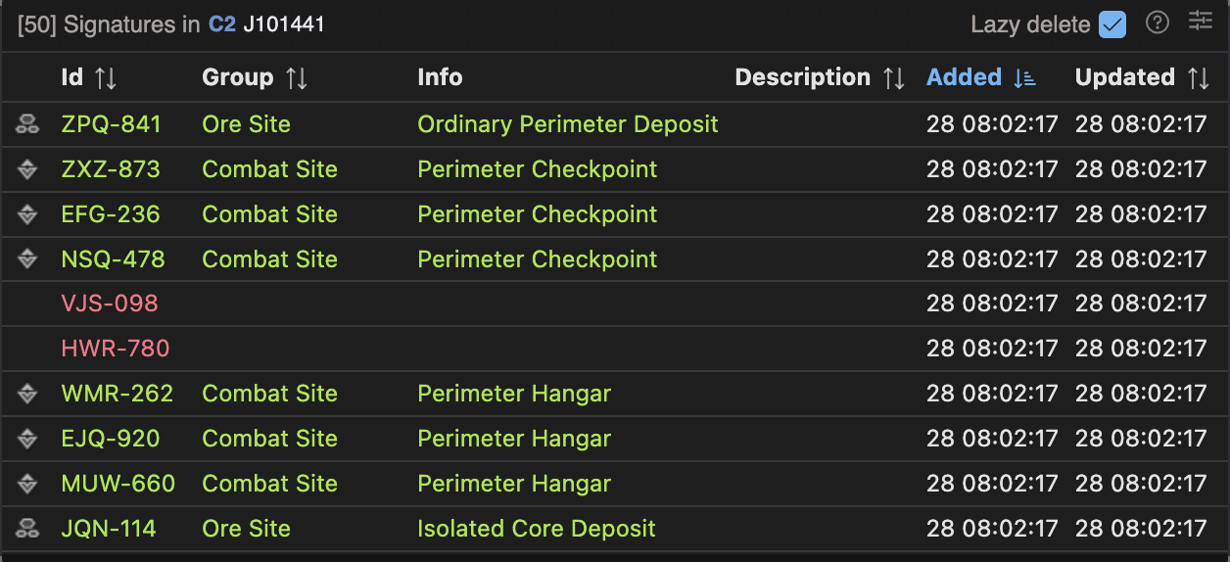Sort by the Updated column header

tap(1141, 77)
